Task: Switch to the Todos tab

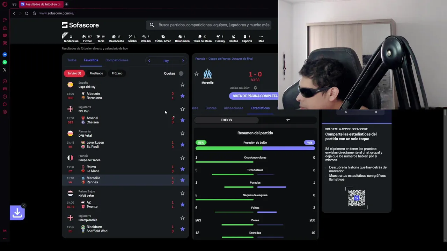Action: coord(72,60)
